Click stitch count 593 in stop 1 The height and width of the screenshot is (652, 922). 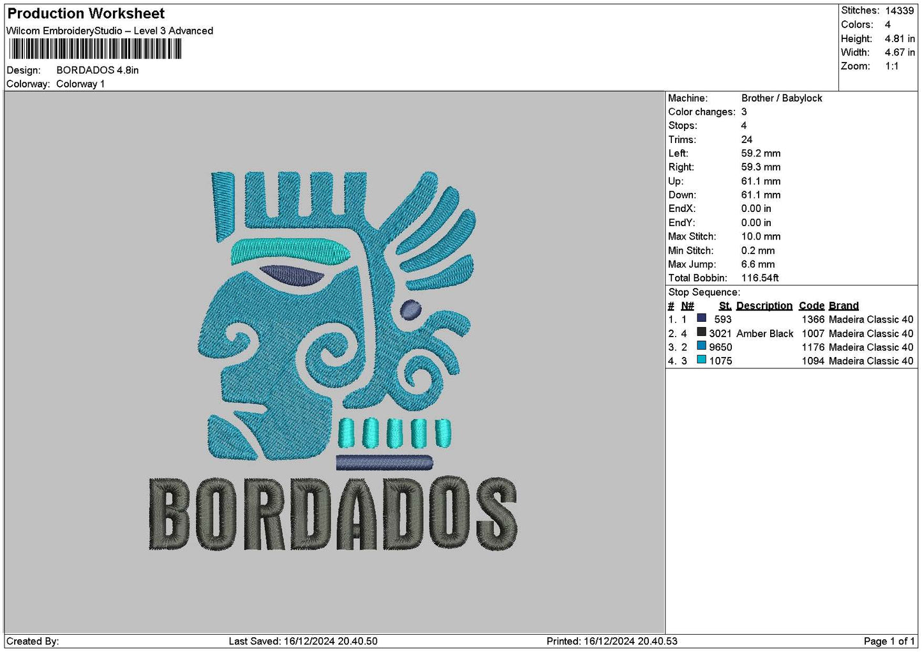click(723, 319)
